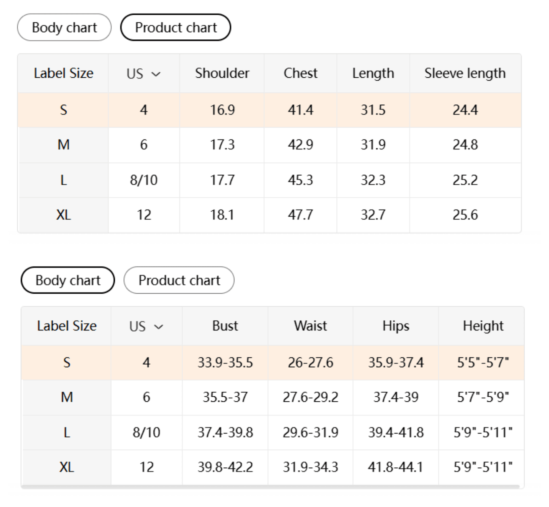Viewport: 549px width, 507px height.
Task: Click the 45.3 chest measurement cell
Action: (300, 180)
